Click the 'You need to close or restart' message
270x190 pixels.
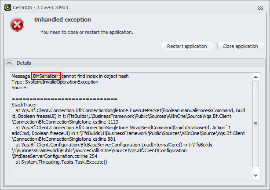87,32
